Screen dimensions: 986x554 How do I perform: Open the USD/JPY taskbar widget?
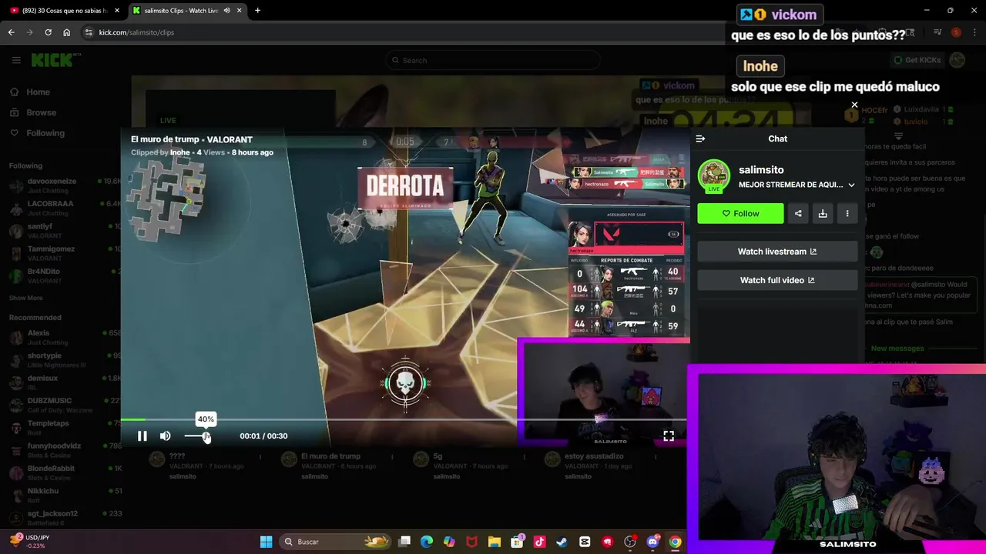click(28, 541)
